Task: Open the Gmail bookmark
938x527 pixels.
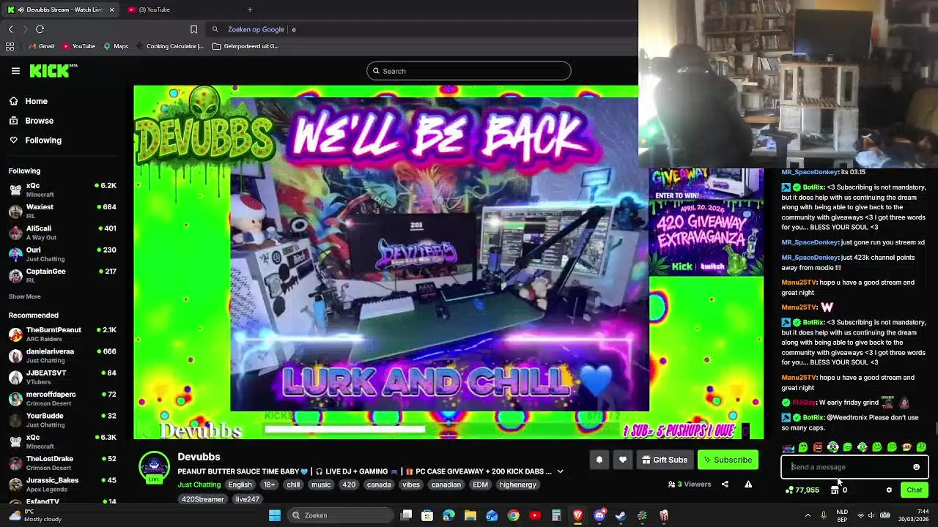Action: (x=40, y=46)
